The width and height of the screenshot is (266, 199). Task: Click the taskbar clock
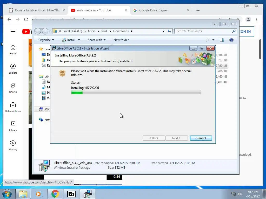coord(253,194)
